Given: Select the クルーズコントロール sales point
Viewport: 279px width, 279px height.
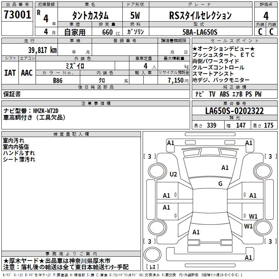Looking at the screenshot, I should coord(218,68).
